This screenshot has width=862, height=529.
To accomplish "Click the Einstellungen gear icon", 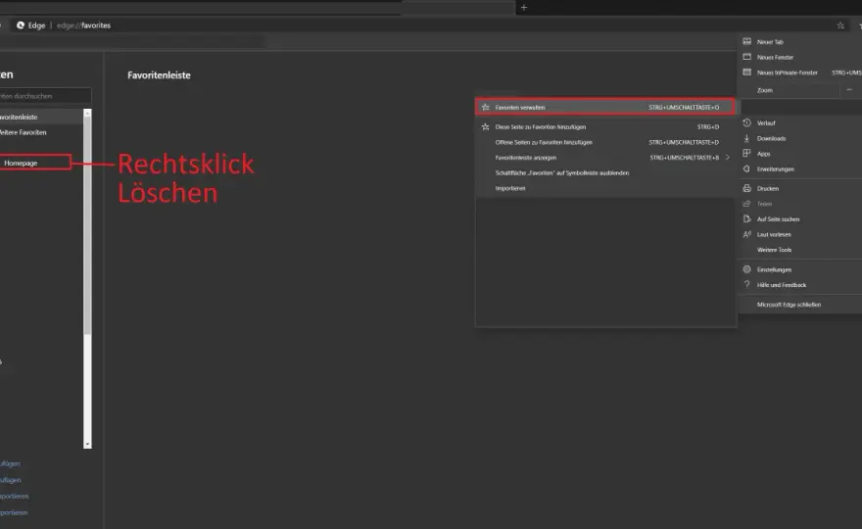I will (x=746, y=269).
